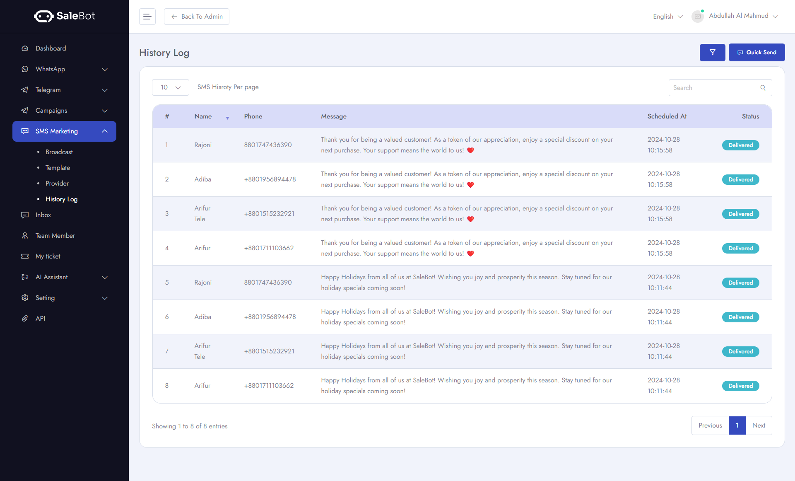
Task: Select Broadcast submenu item
Action: pos(59,152)
